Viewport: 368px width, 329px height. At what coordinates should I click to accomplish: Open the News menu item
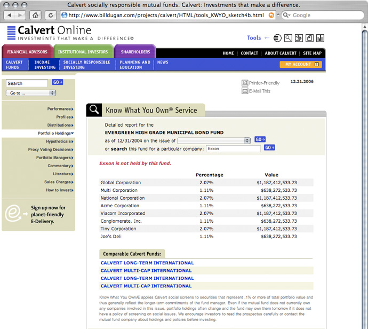[x=163, y=62]
